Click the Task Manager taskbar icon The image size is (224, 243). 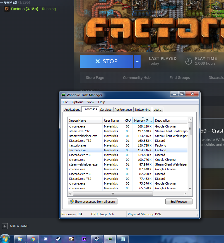(x=110, y=239)
